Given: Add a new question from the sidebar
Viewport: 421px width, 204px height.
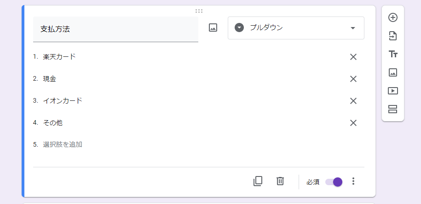Looking at the screenshot, I should coord(392,17).
